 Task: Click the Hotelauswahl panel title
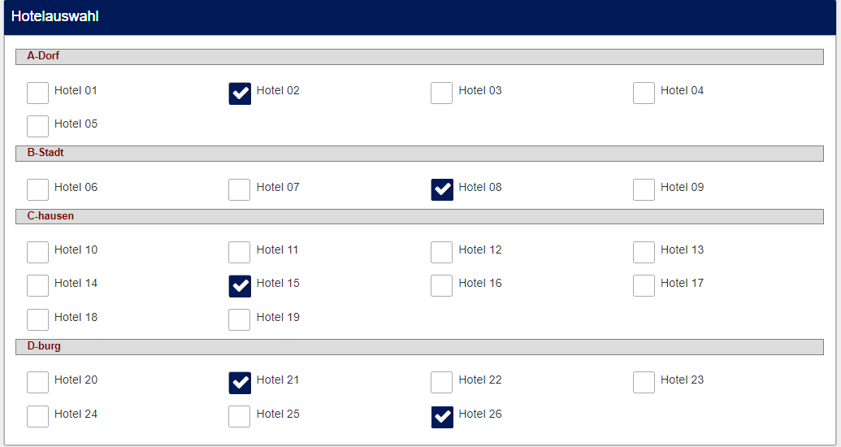[x=55, y=16]
